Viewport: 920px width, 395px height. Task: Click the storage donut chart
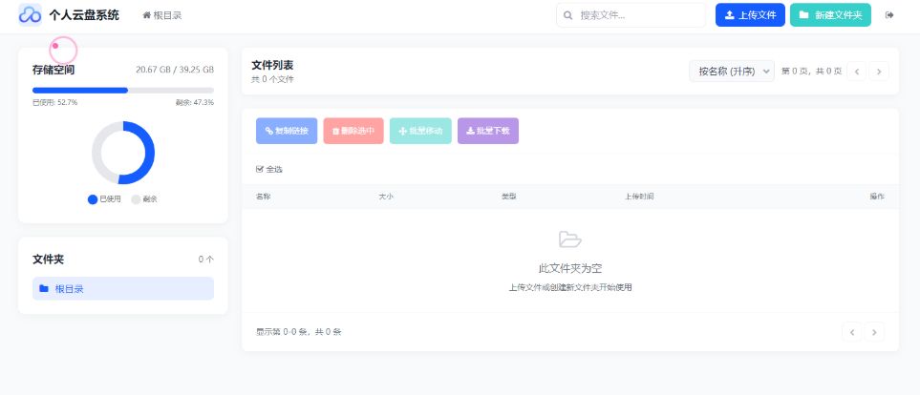(x=123, y=153)
